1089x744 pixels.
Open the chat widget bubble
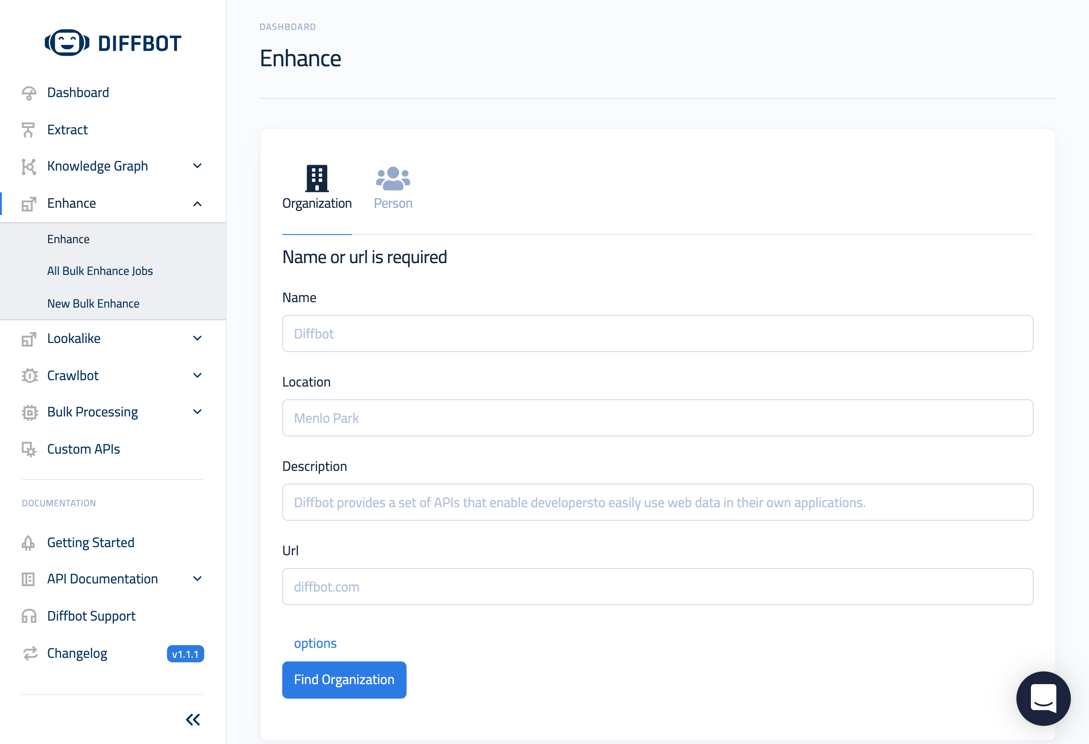[x=1043, y=698]
